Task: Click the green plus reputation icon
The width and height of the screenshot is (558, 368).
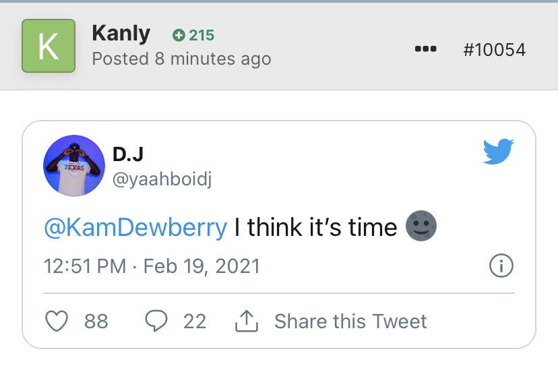Action: pyautogui.click(x=179, y=35)
